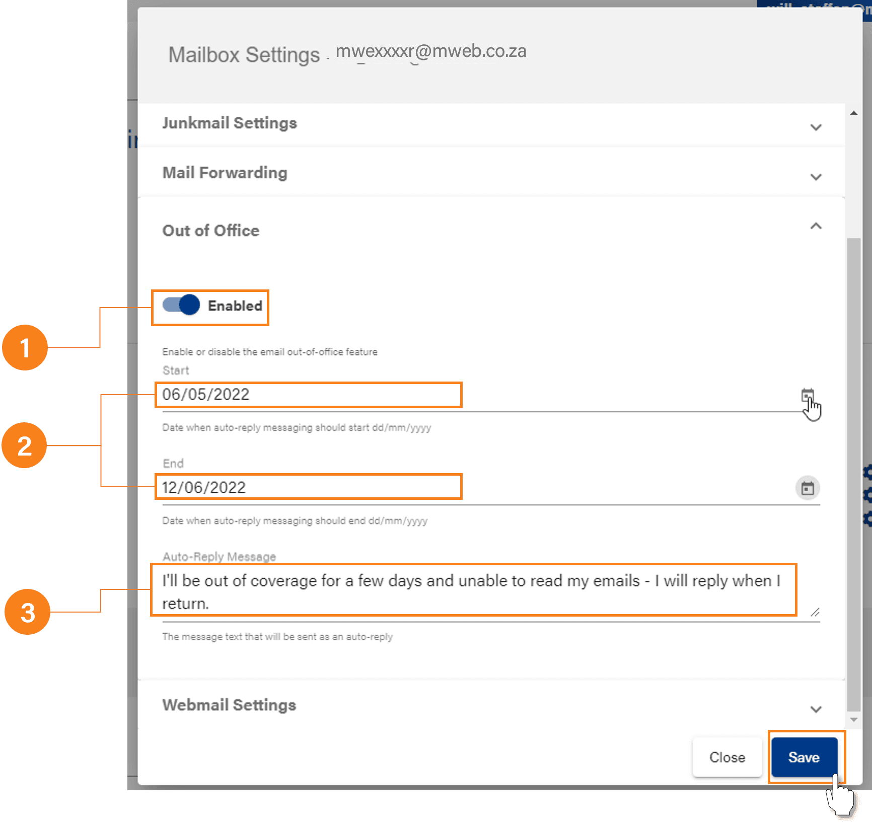Disable the Out of Office Enabled toggle

coord(181,305)
